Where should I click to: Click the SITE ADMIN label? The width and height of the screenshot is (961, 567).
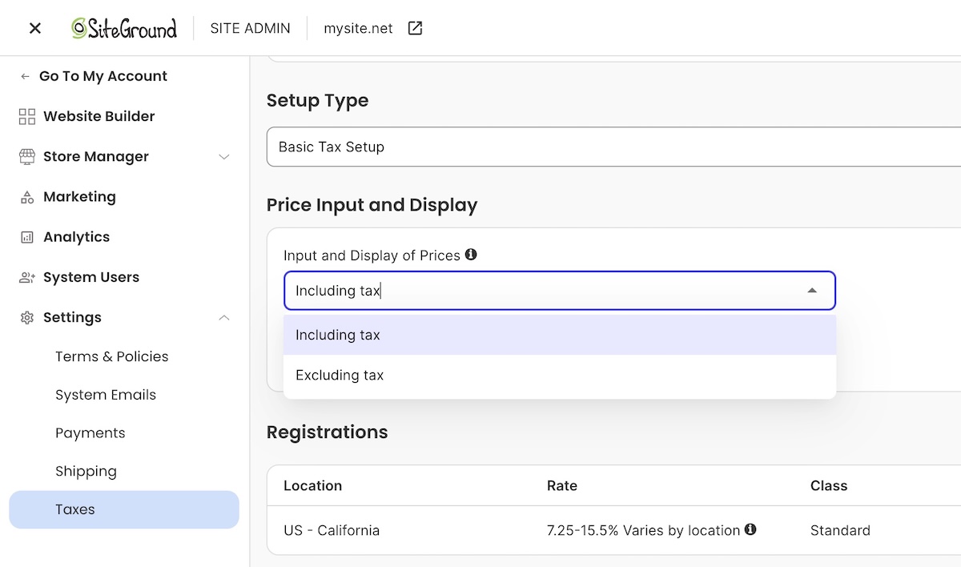[x=250, y=29]
